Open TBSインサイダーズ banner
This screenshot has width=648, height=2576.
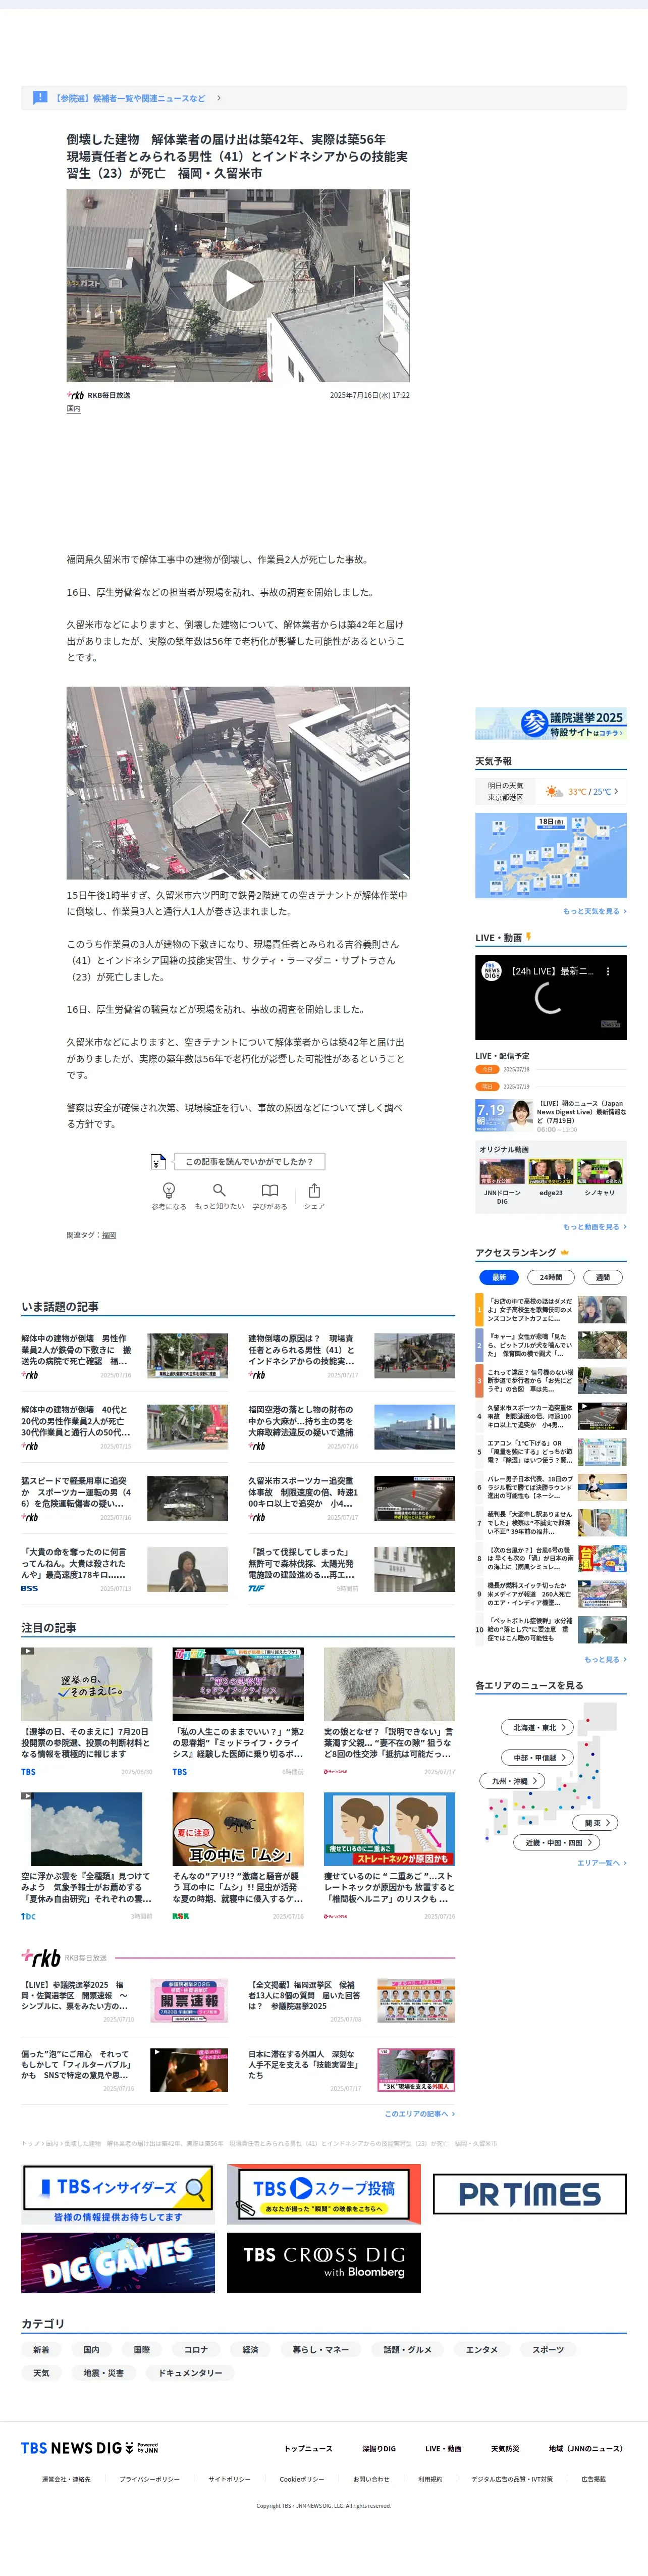[118, 2195]
